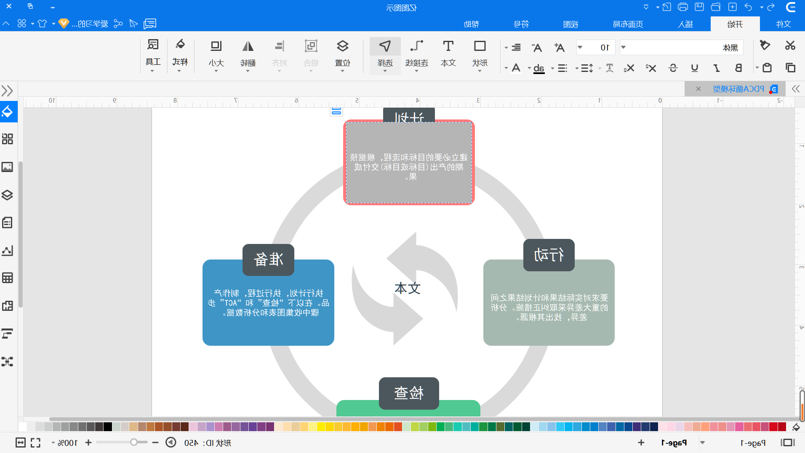Open the chart panel sidebar icon
This screenshot has width=805, height=453.
(x=7, y=251)
